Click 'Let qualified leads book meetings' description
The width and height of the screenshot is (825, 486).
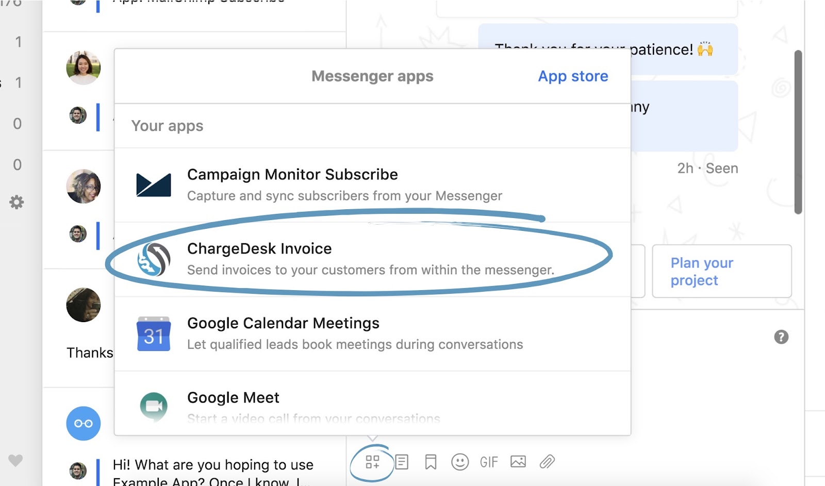coord(355,344)
